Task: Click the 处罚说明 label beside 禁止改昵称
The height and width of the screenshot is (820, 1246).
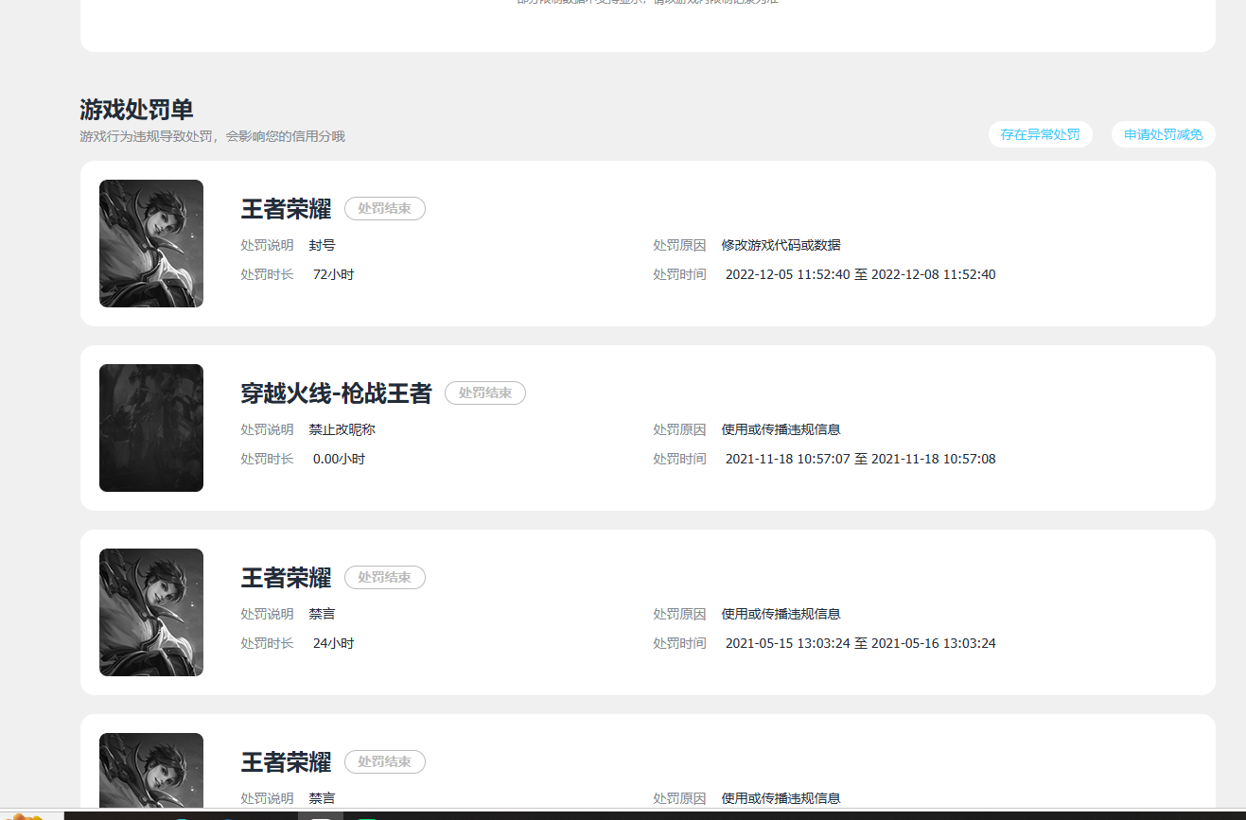Action: (267, 429)
